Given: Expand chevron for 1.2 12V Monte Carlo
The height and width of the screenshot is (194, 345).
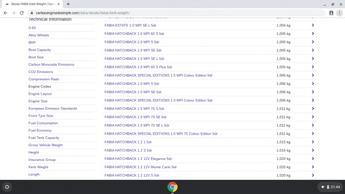Looking at the screenshot, I should 313,167.
